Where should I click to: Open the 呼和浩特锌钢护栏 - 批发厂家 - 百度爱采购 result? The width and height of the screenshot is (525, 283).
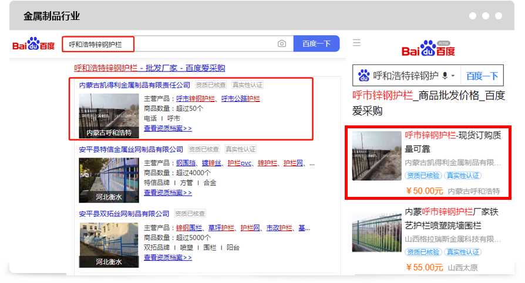pyautogui.click(x=149, y=68)
